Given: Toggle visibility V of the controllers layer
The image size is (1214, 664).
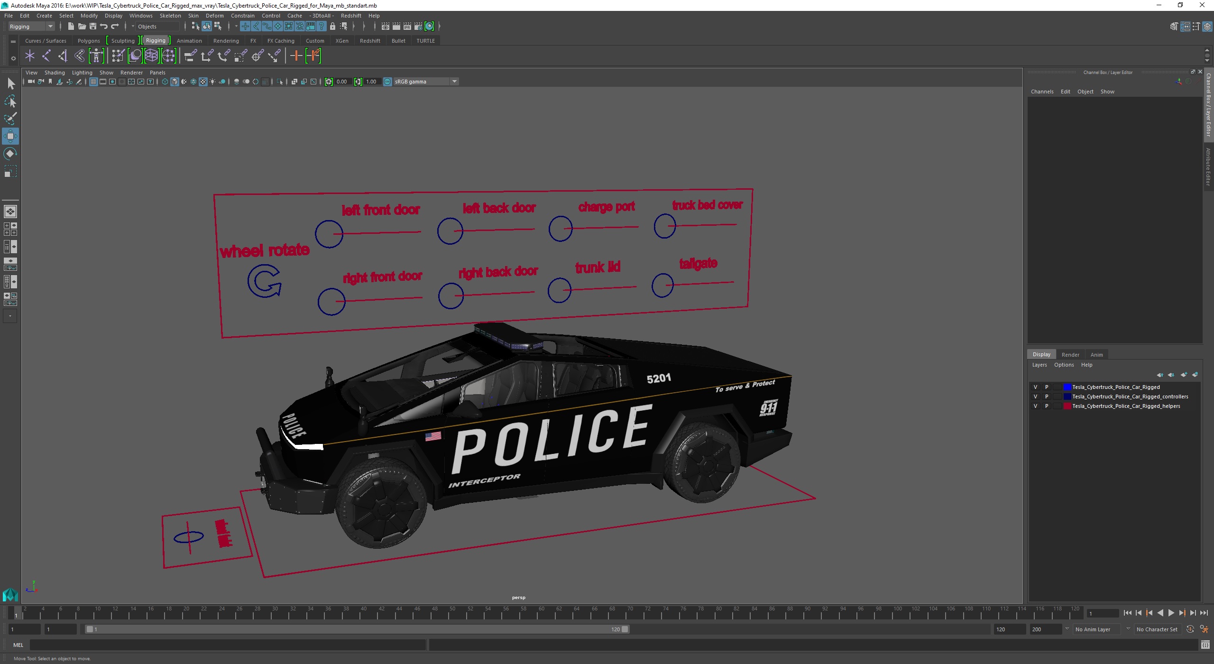Looking at the screenshot, I should tap(1035, 397).
